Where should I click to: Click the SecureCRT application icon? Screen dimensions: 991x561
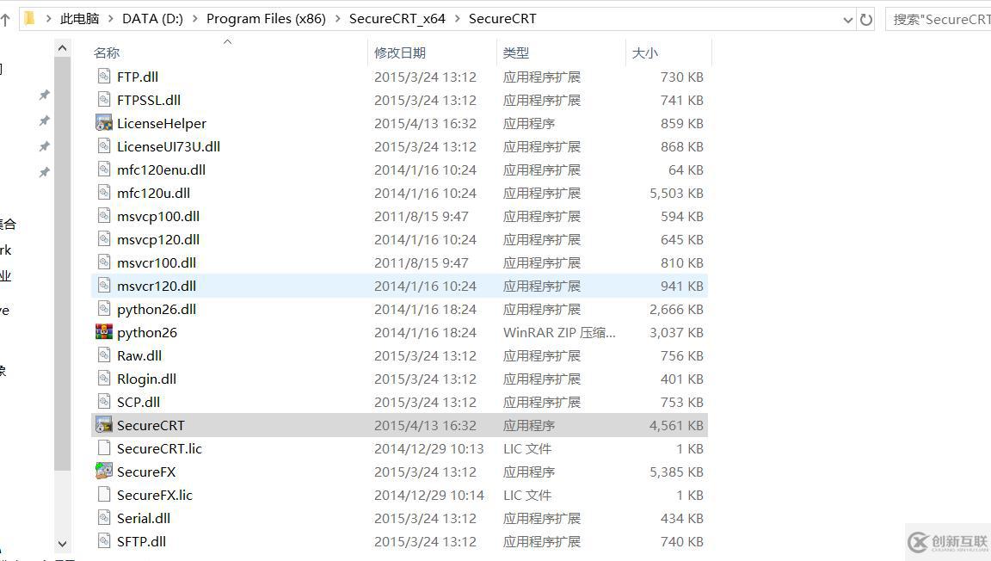pyautogui.click(x=104, y=425)
